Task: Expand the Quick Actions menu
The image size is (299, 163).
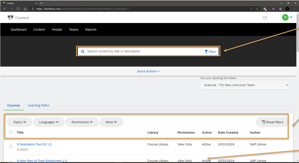Action: coord(148,71)
